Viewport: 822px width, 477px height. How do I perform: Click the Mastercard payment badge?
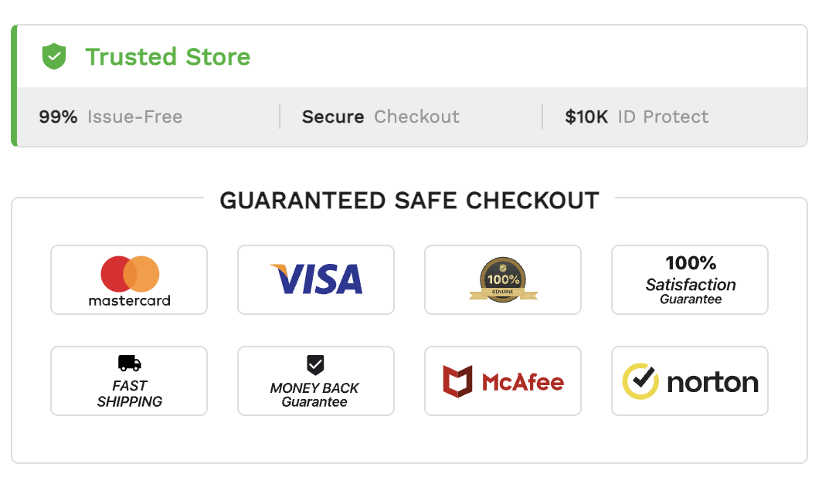pyautogui.click(x=129, y=279)
